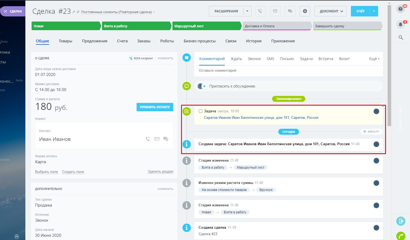Mark the Задача checkbox as complete
Viewport: 410px width, 240px height.
[201, 111]
